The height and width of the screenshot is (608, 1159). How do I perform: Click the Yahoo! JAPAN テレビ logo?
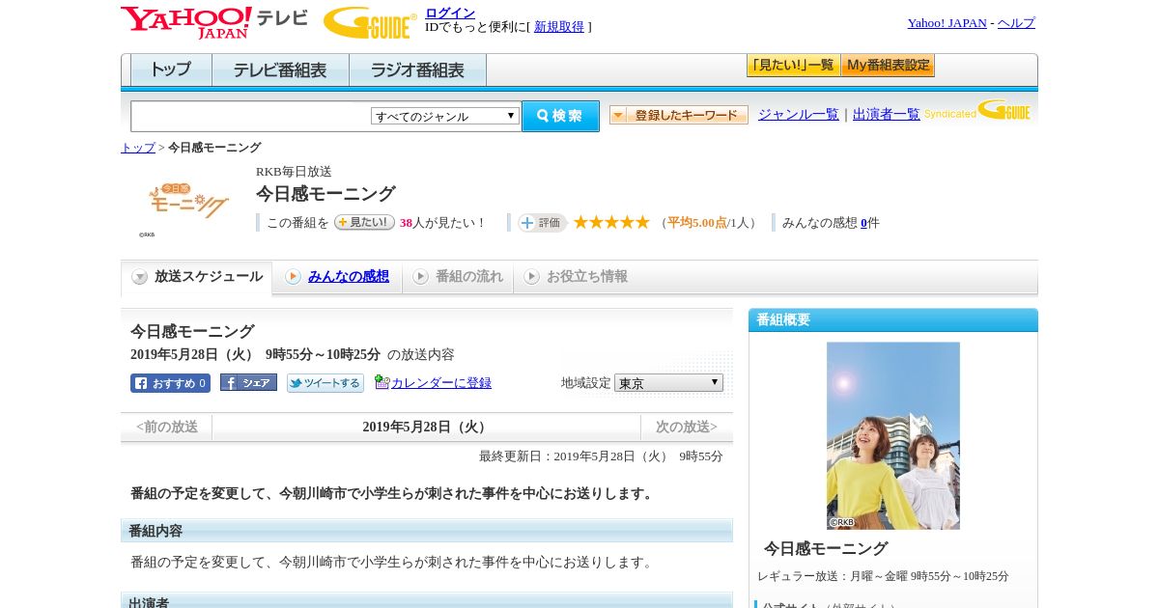pos(214,22)
